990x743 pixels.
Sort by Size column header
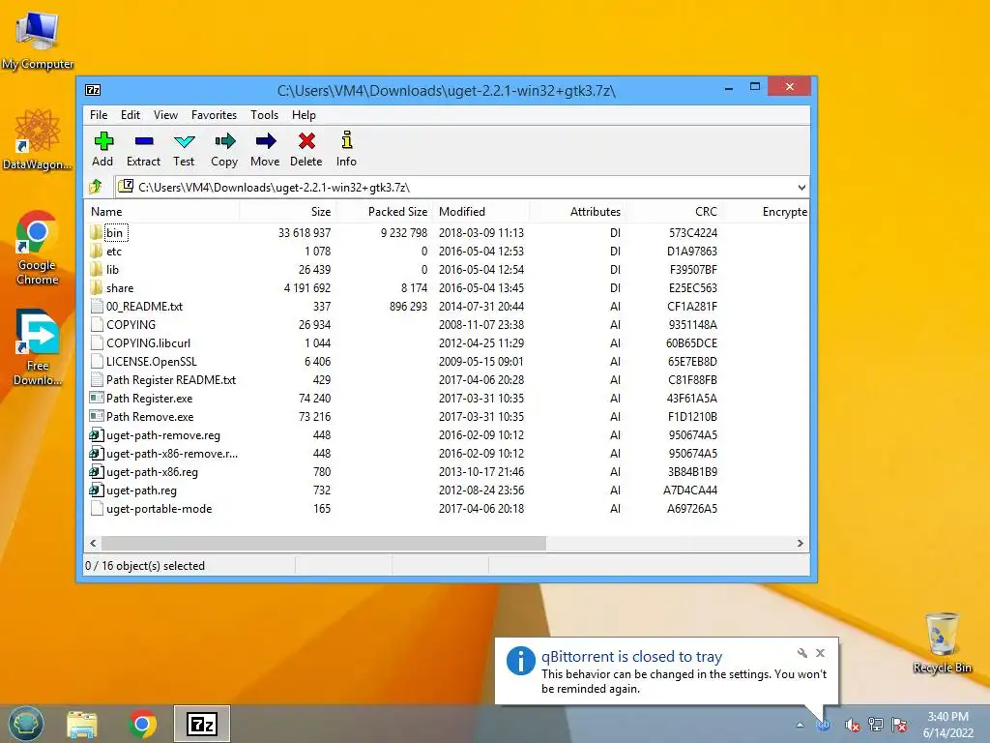[x=287, y=212]
